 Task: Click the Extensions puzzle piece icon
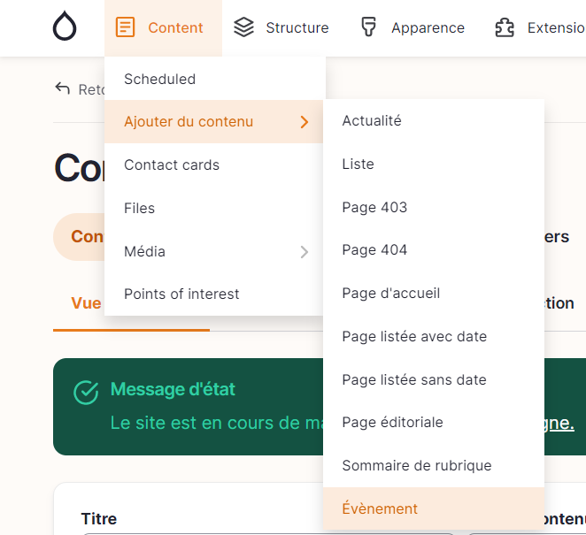(x=505, y=27)
